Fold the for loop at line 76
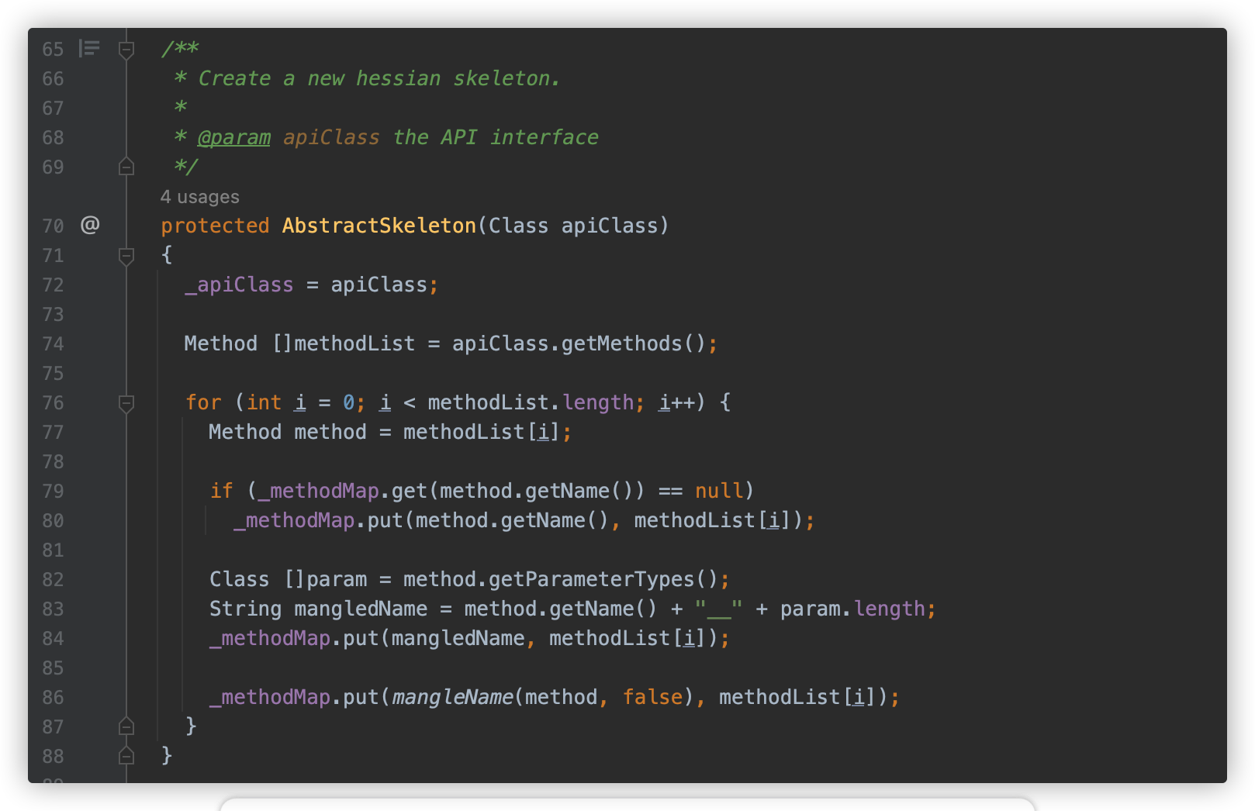The width and height of the screenshot is (1255, 811). [x=126, y=402]
